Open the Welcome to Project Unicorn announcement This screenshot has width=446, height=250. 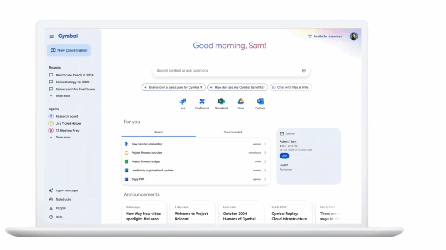pyautogui.click(x=193, y=213)
